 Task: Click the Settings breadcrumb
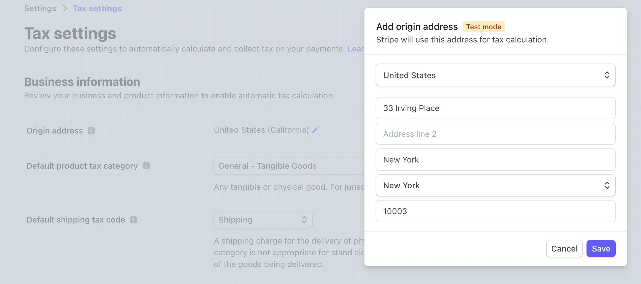point(40,8)
